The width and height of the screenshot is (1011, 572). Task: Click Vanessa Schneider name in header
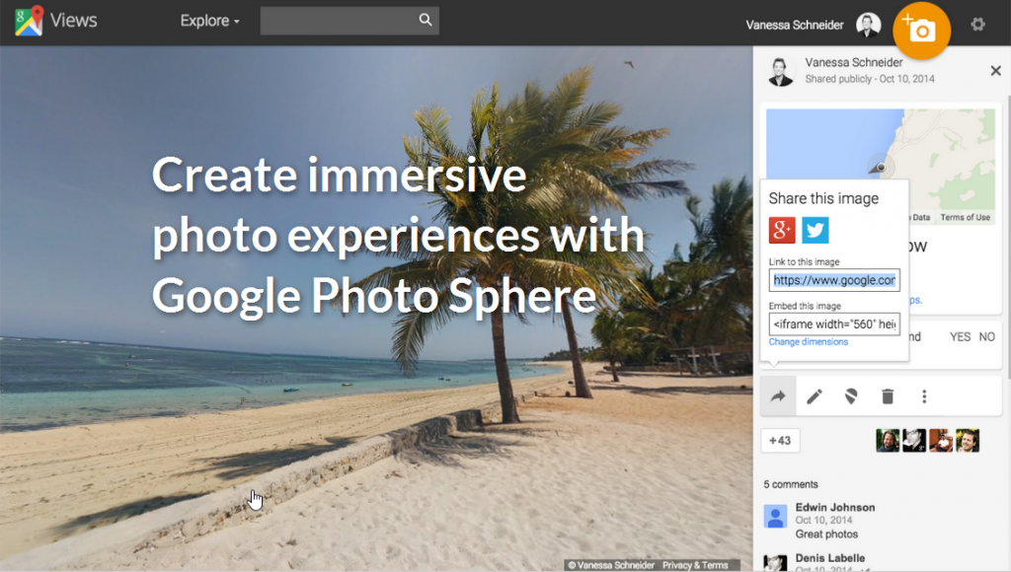(x=795, y=25)
